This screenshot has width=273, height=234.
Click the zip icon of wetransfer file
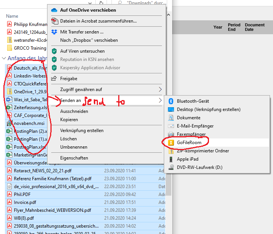tap(9, 40)
